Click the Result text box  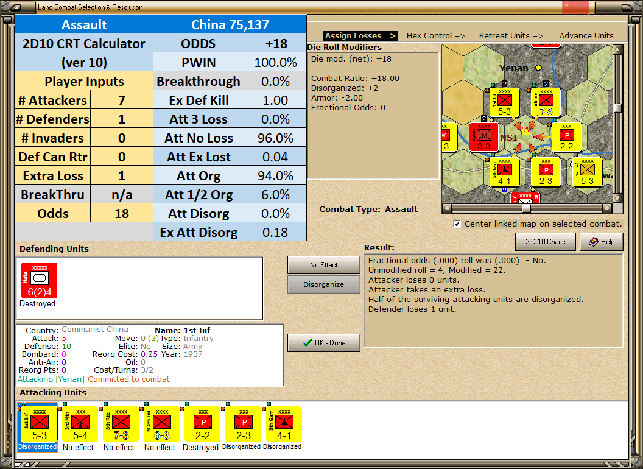(x=494, y=300)
